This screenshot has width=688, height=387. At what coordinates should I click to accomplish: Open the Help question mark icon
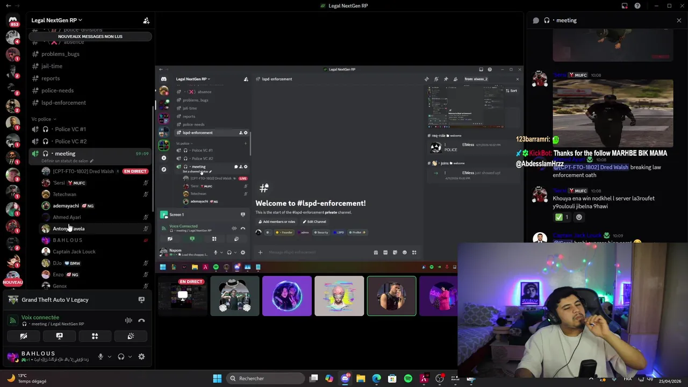[x=637, y=6]
